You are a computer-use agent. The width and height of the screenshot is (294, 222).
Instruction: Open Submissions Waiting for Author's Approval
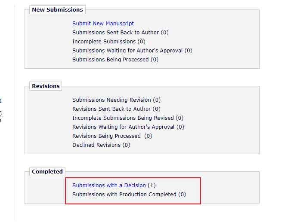click(x=127, y=51)
